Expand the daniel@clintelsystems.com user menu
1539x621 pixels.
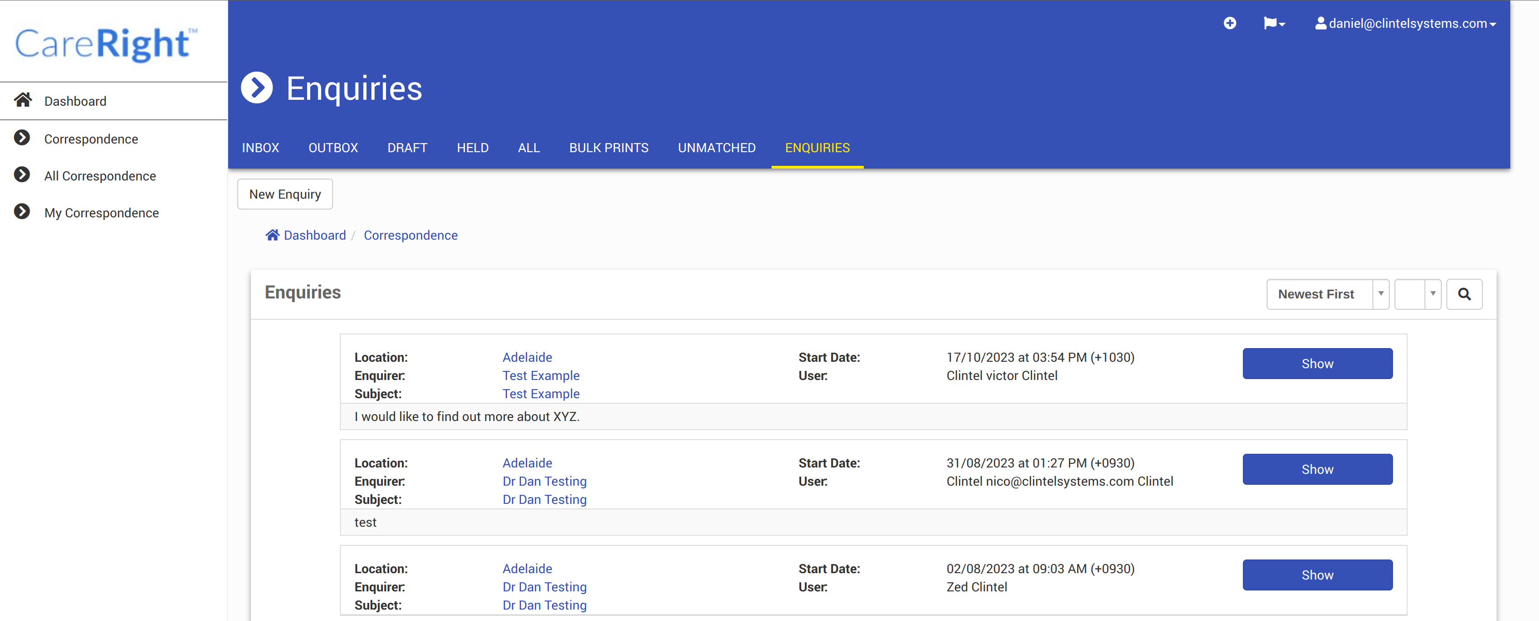(1405, 23)
